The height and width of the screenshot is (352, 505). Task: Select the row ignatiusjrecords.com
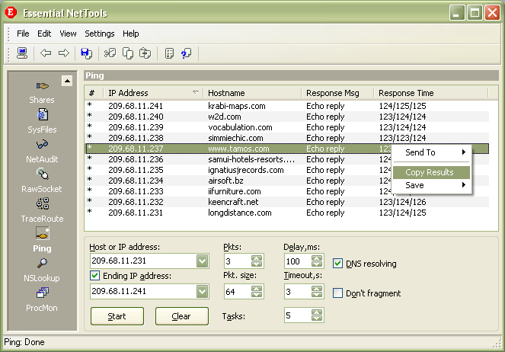pos(287,170)
